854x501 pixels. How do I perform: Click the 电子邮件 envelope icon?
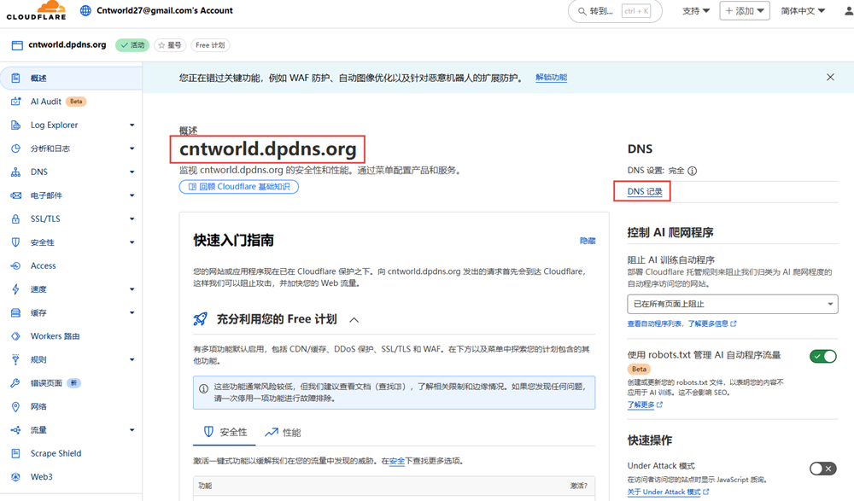point(15,195)
